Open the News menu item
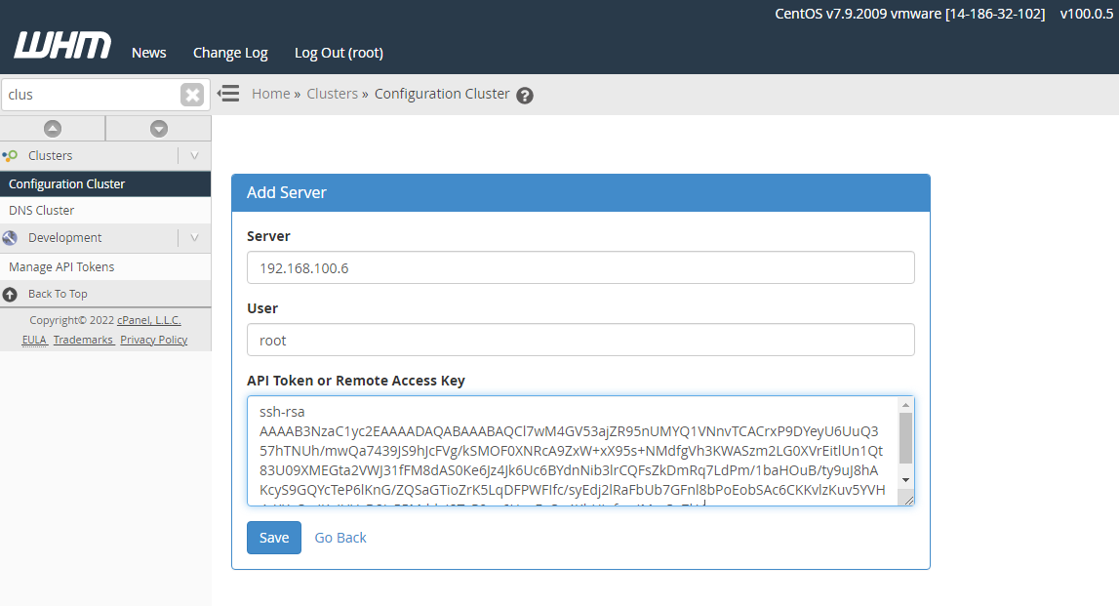 tap(149, 53)
